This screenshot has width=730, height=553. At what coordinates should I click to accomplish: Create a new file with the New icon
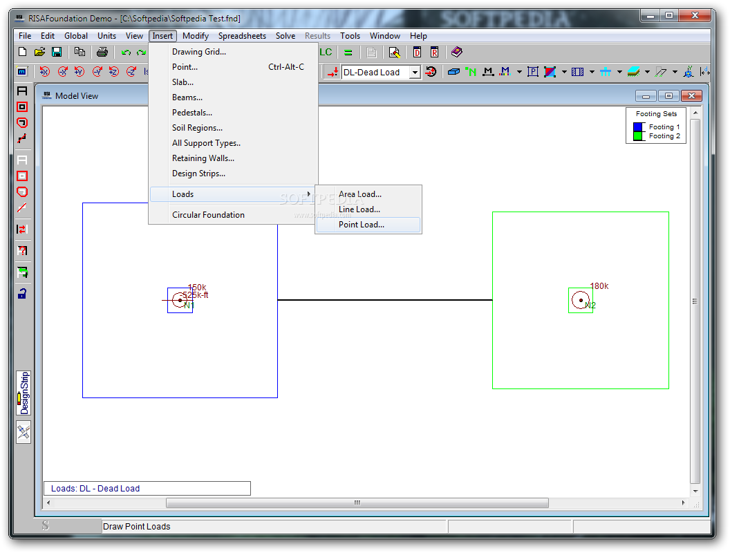(x=22, y=52)
